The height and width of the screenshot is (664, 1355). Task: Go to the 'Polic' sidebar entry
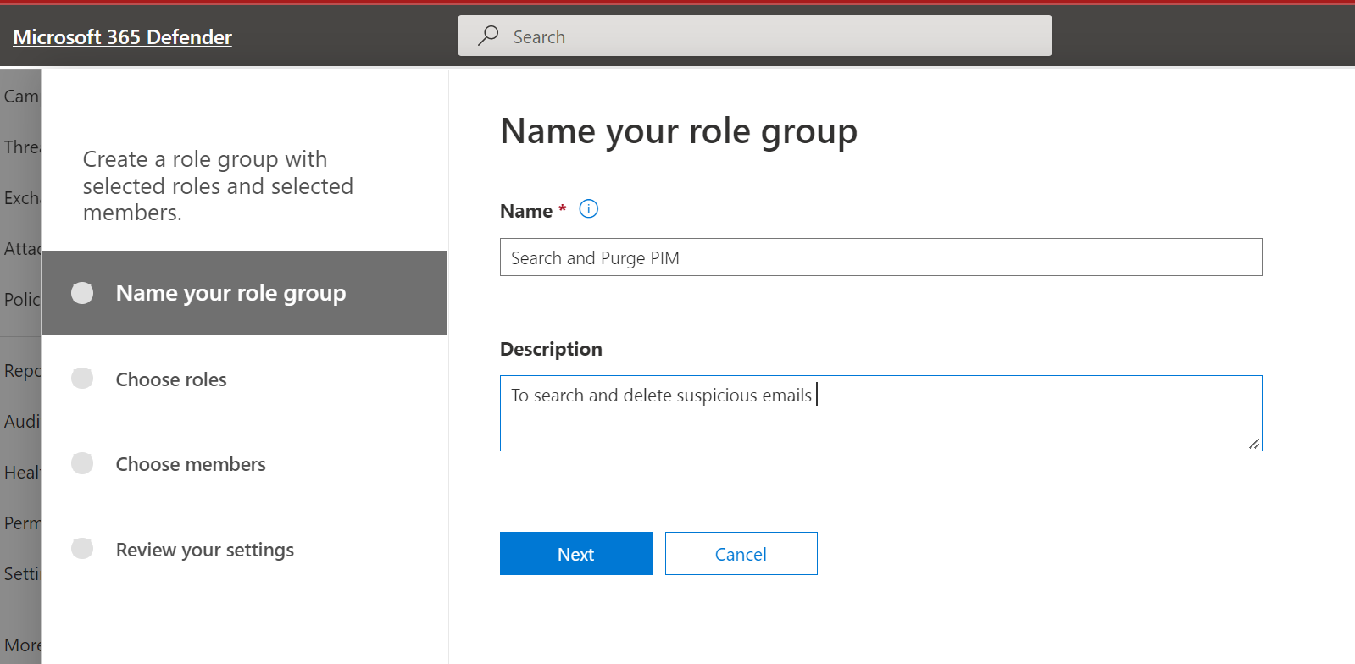click(20, 300)
